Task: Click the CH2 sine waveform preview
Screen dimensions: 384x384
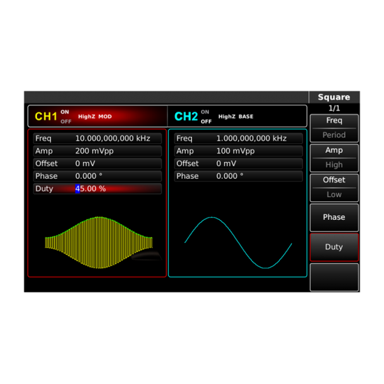Action: (x=238, y=242)
